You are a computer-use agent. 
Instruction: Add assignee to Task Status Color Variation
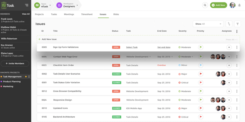point(229,83)
